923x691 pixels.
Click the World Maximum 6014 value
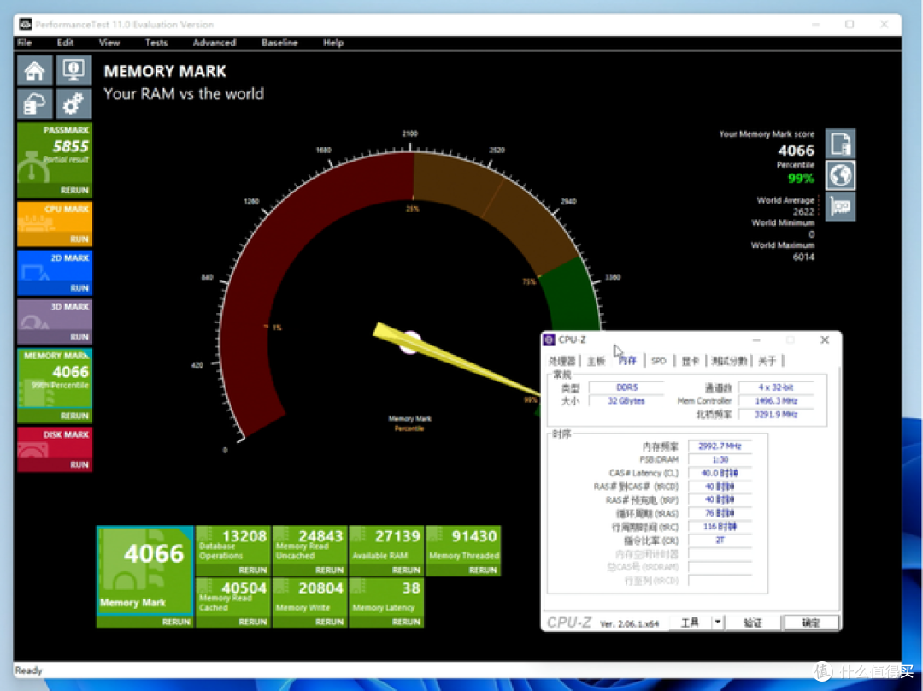(x=803, y=257)
